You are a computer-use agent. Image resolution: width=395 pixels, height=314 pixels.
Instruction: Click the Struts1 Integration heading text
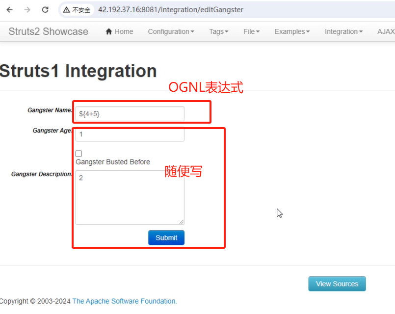point(78,71)
